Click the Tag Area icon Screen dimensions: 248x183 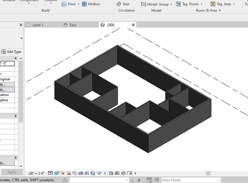click(213, 4)
